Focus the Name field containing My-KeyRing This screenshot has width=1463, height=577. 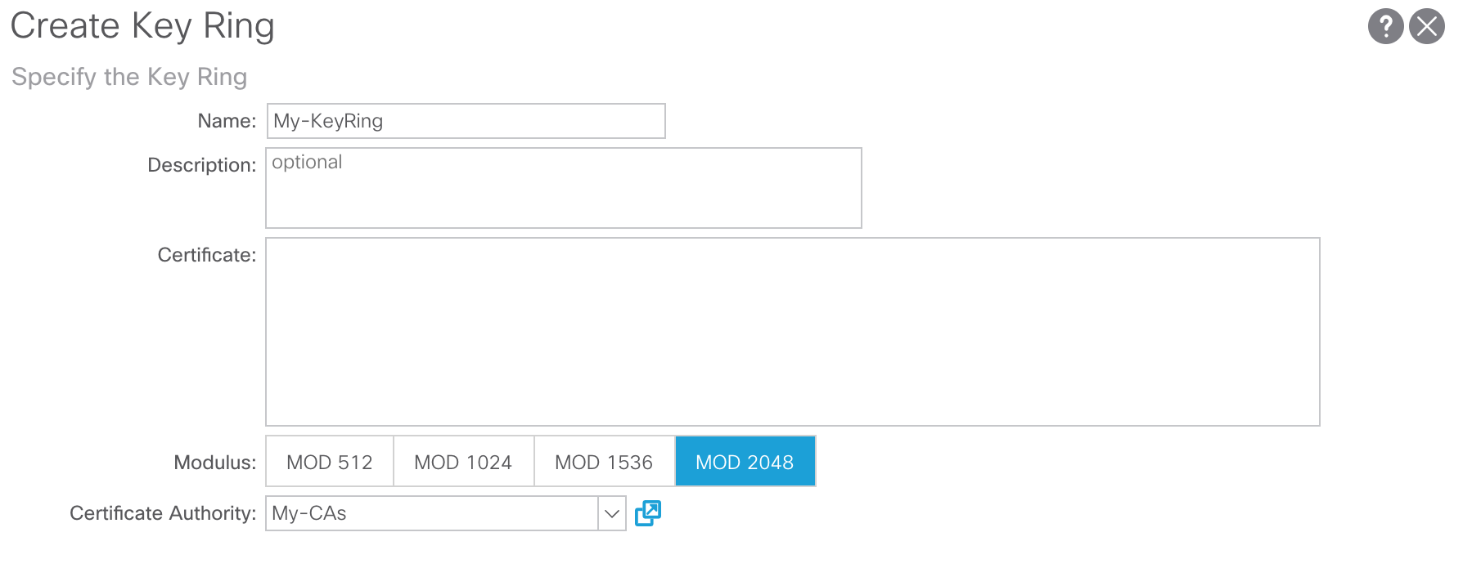pyautogui.click(x=466, y=121)
